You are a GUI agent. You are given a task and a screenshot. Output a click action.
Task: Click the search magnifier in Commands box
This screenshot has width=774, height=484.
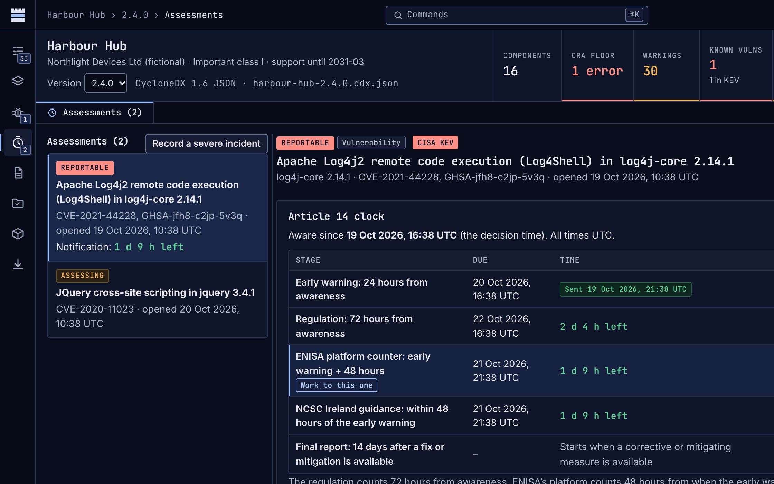tap(398, 15)
